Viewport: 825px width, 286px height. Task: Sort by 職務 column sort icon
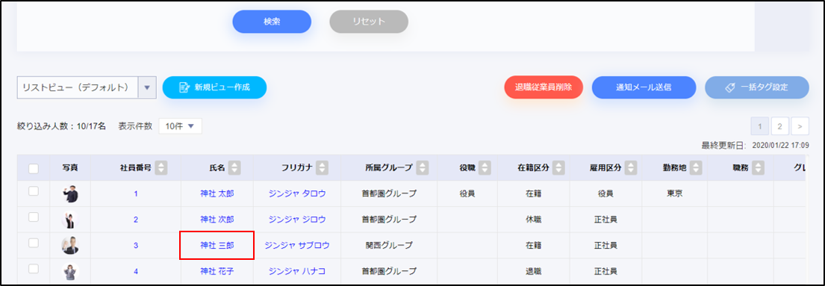(758, 168)
